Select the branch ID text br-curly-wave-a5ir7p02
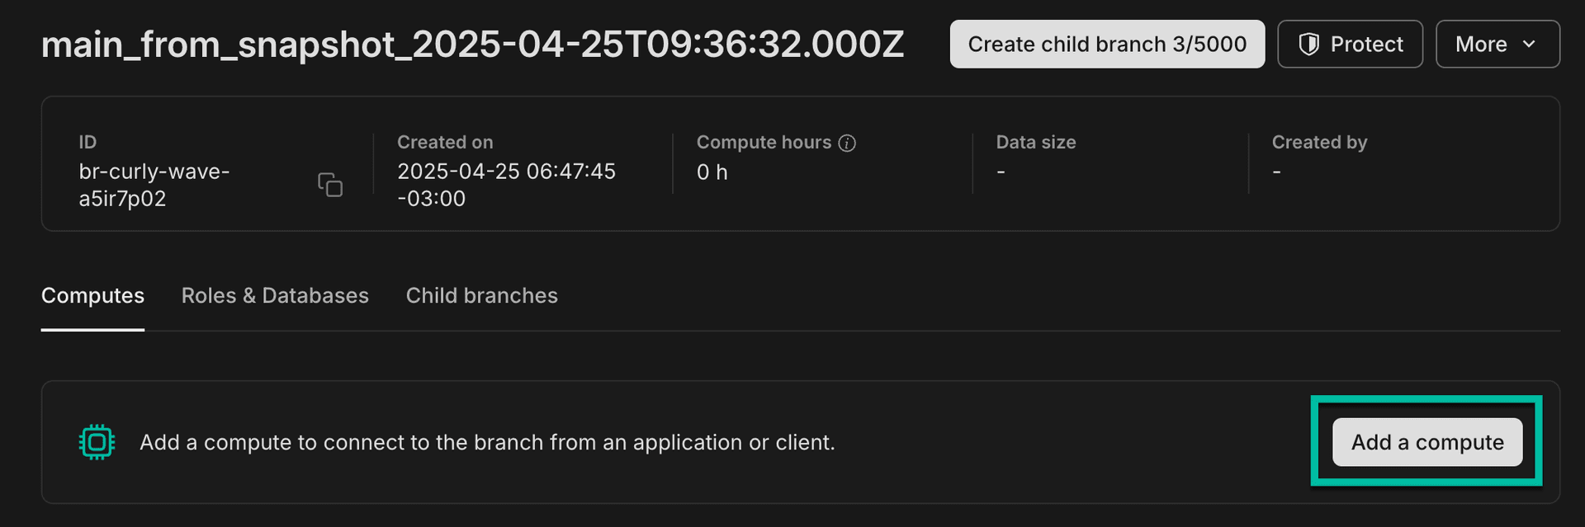Screen dimensions: 1585x527 tap(154, 185)
